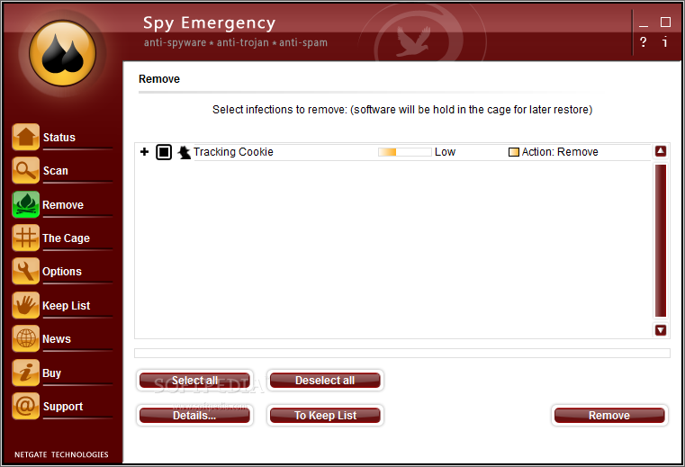Maximize the Spy Emergency window
This screenshot has height=467, width=685.
(x=665, y=22)
